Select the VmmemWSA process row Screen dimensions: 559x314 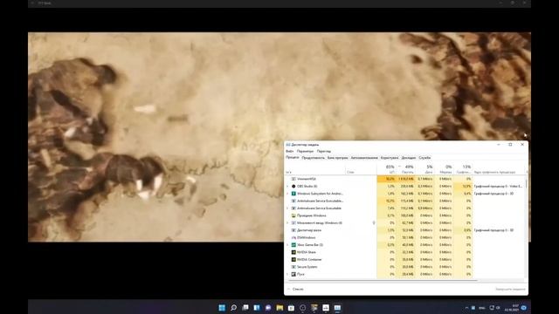point(405,179)
